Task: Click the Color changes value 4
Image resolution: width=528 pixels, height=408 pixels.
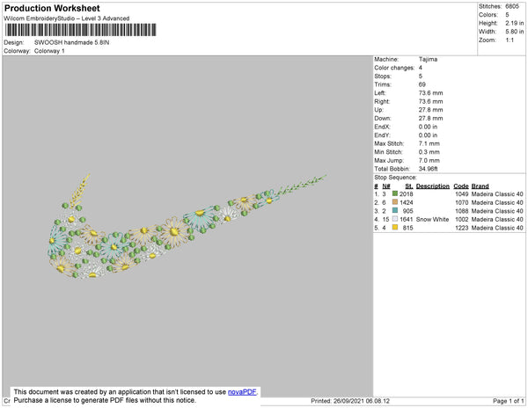Action: tap(421, 68)
